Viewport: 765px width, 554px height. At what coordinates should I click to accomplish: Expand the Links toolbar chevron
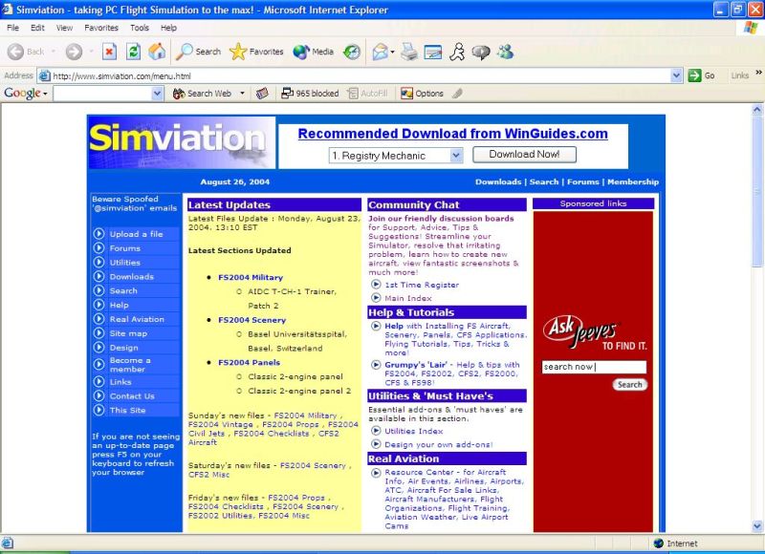(758, 74)
